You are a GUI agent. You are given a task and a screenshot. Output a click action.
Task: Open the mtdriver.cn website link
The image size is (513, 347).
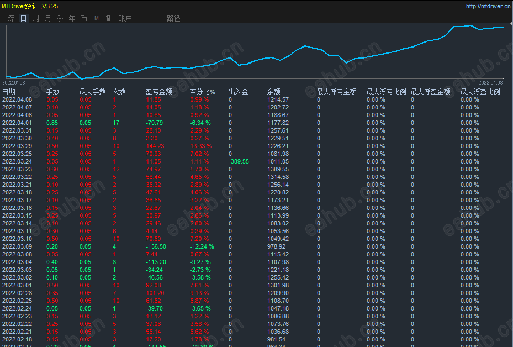[x=488, y=6]
